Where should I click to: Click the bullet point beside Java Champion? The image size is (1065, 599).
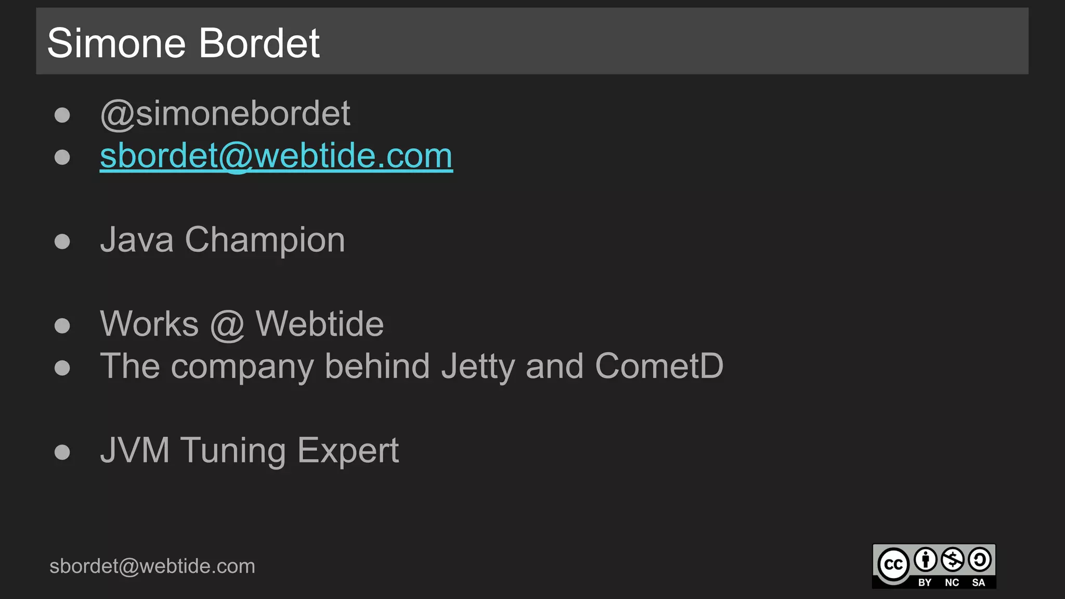point(62,241)
